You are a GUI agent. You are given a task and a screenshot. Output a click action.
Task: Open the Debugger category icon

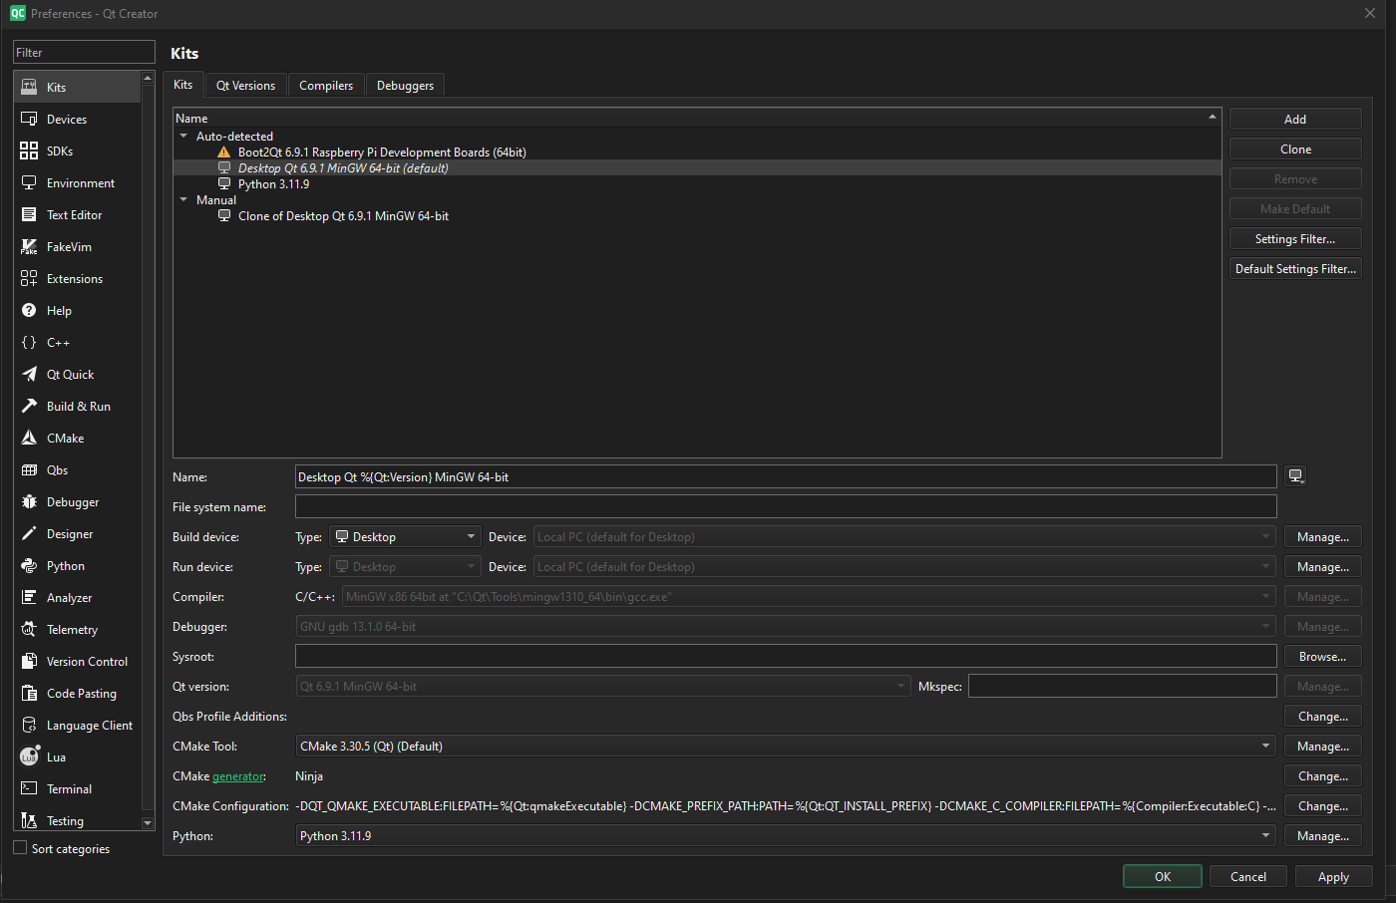click(29, 502)
